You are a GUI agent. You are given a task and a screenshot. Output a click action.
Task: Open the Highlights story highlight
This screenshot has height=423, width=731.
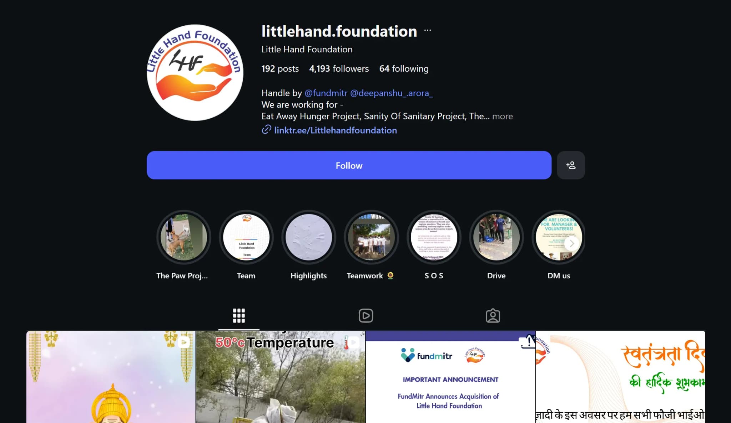[309, 237]
